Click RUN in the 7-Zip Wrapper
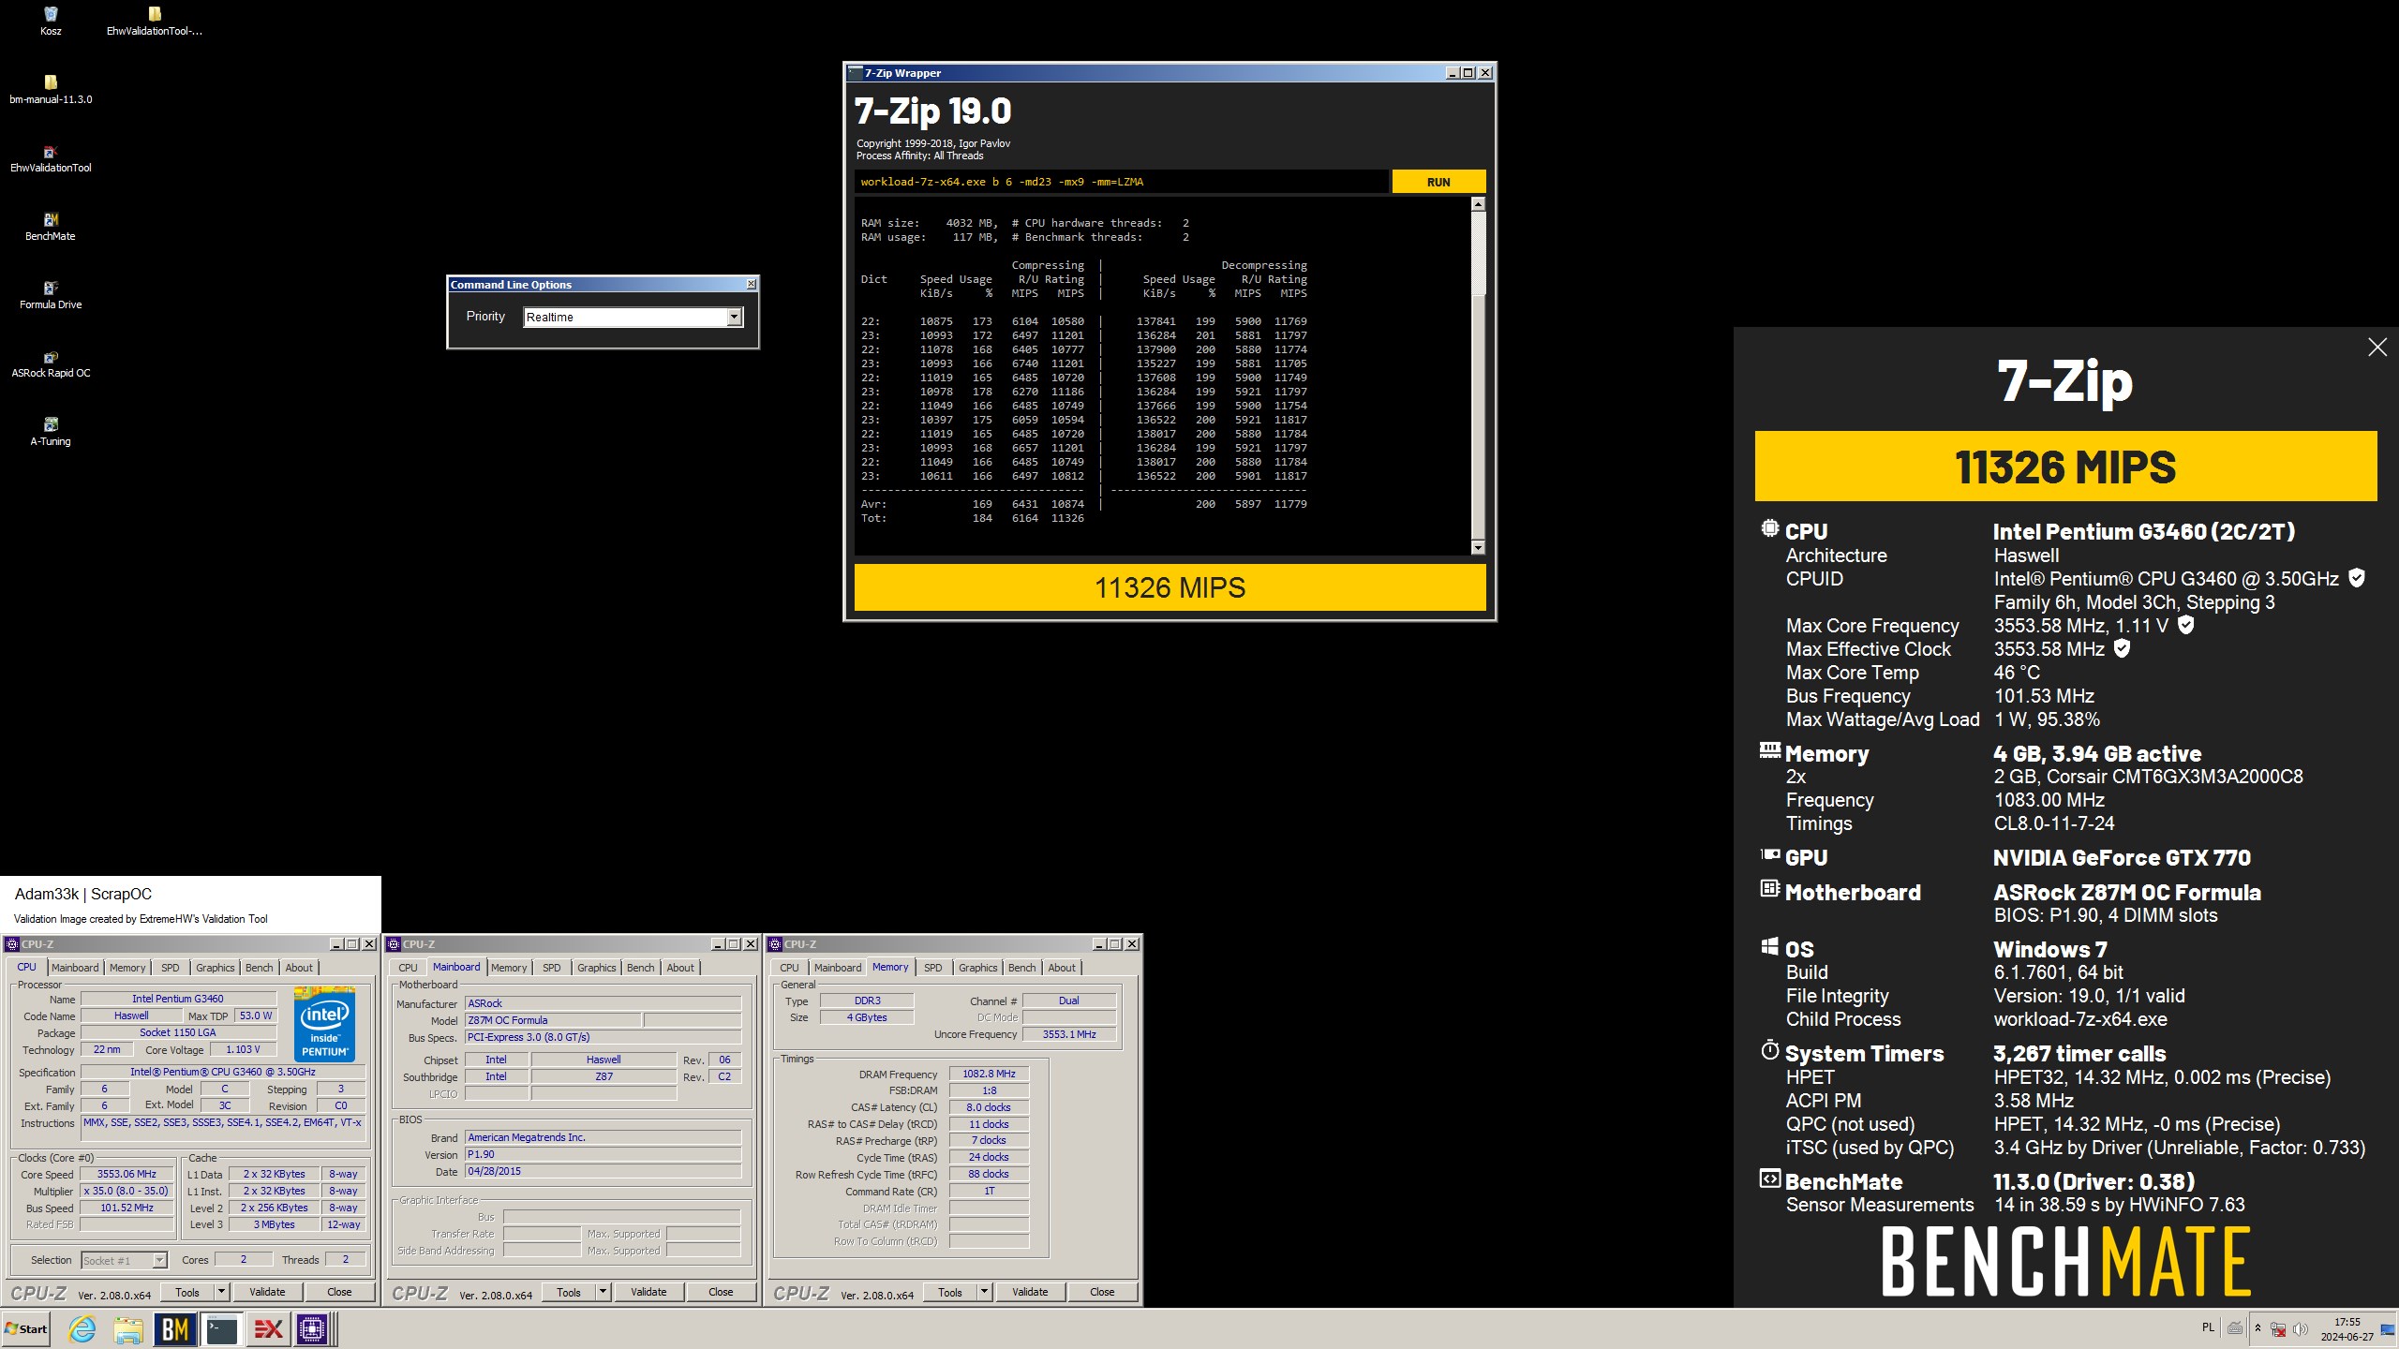 [x=1438, y=182]
